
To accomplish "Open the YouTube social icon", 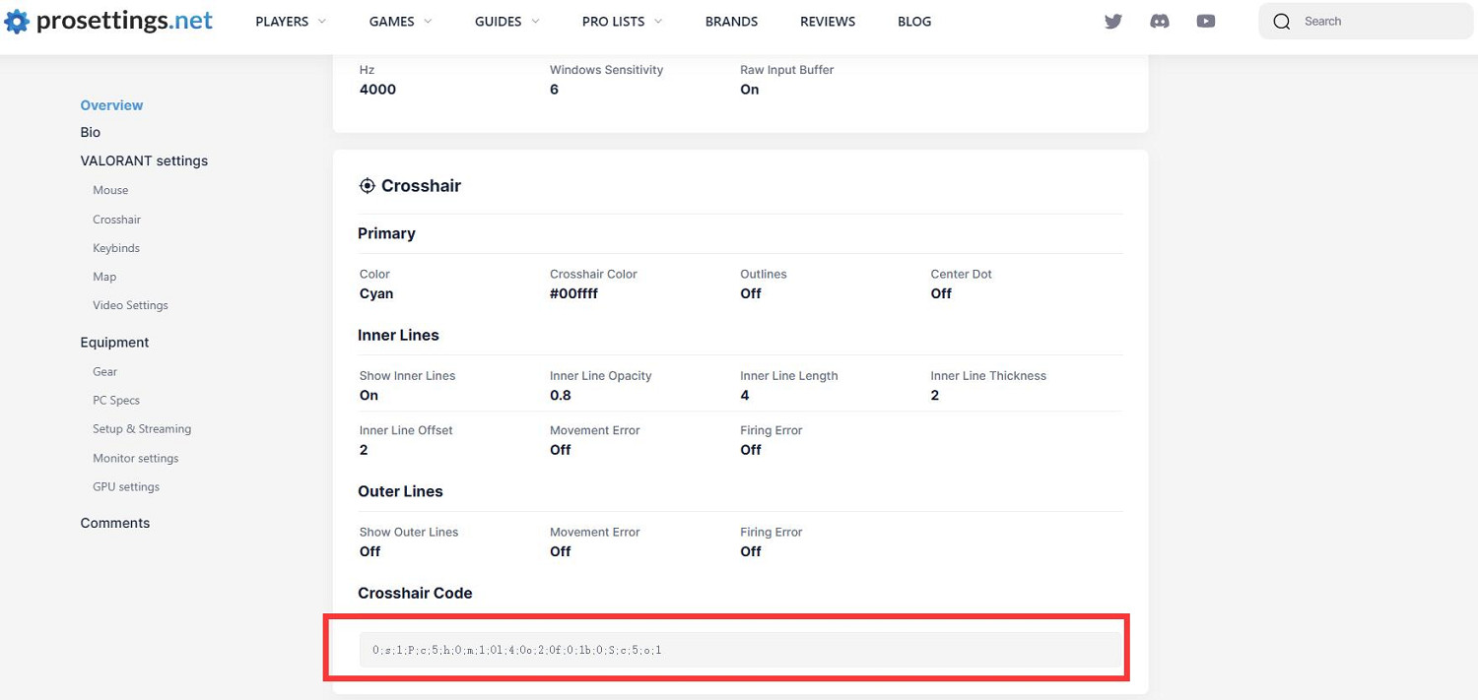I will click(x=1206, y=22).
